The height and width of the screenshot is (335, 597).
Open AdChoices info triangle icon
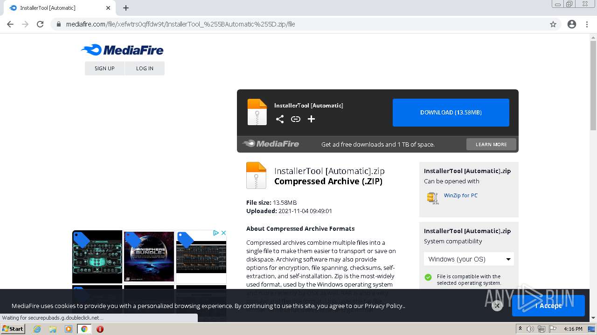click(216, 233)
